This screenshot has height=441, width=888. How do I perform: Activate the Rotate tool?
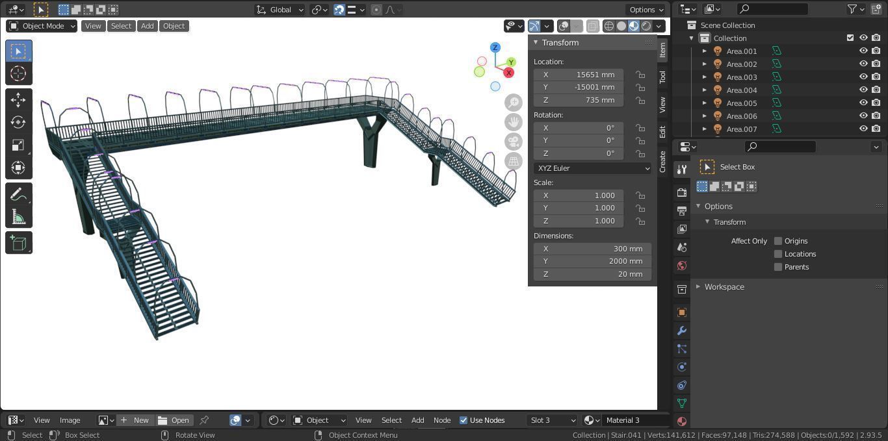(x=18, y=122)
